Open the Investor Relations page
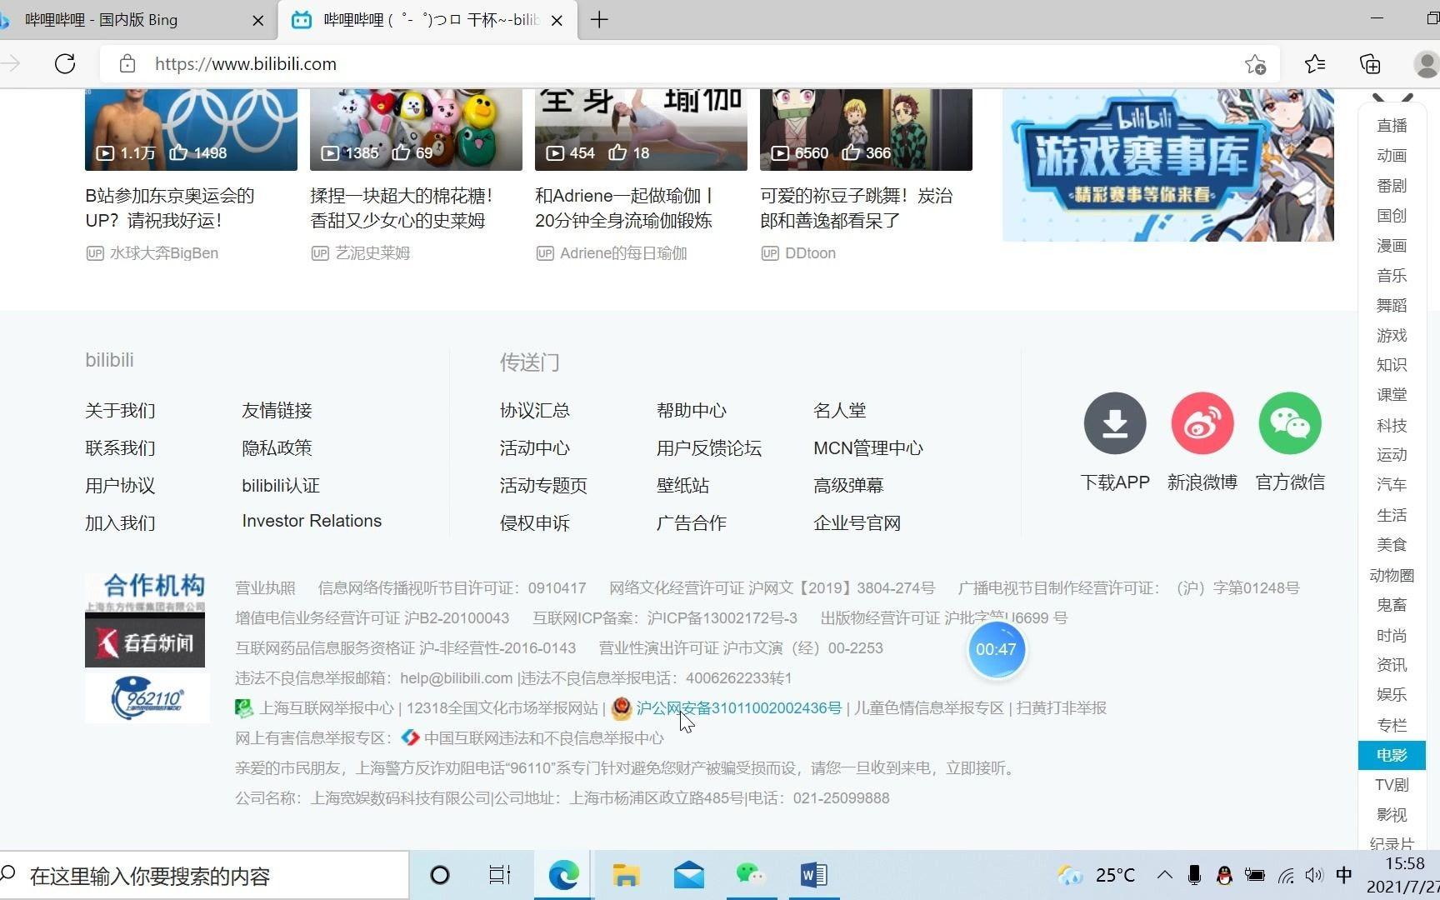This screenshot has height=900, width=1440. pos(311,521)
